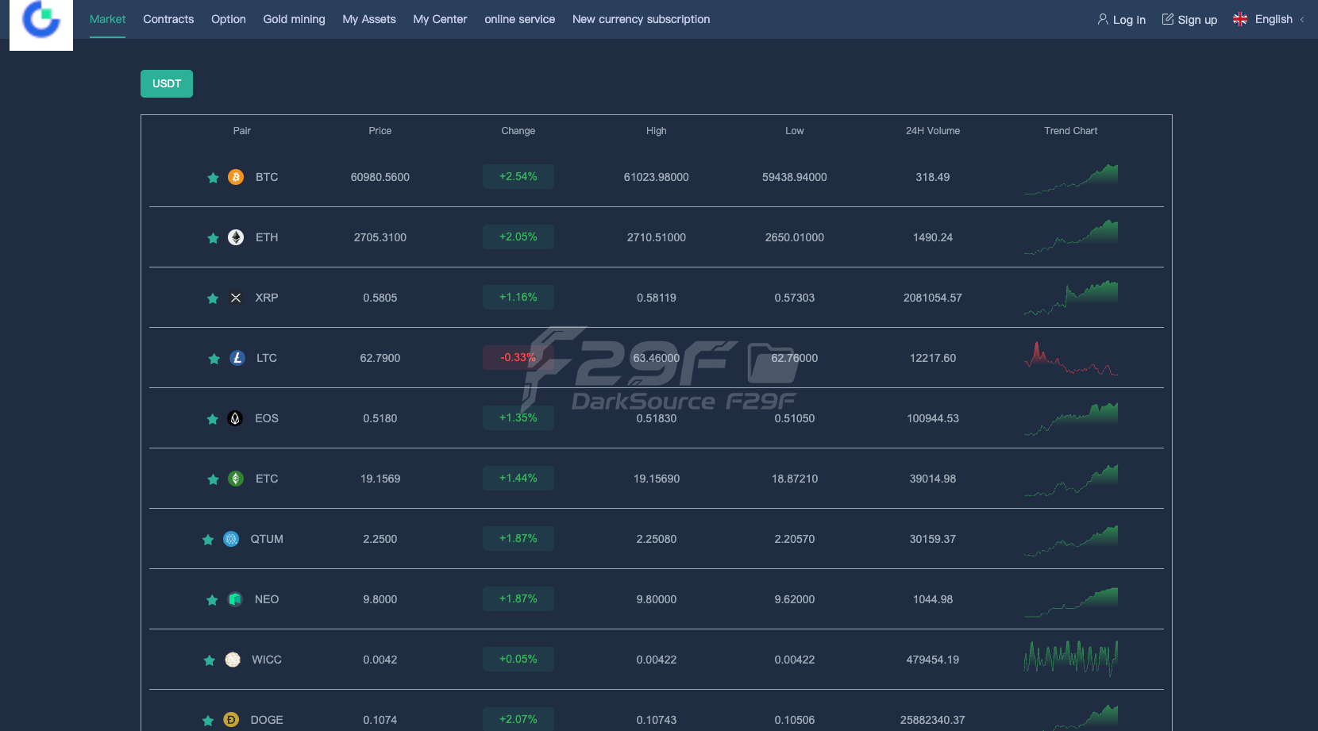Click the LTC red trend chart
This screenshot has height=731, width=1318.
[1070, 359]
